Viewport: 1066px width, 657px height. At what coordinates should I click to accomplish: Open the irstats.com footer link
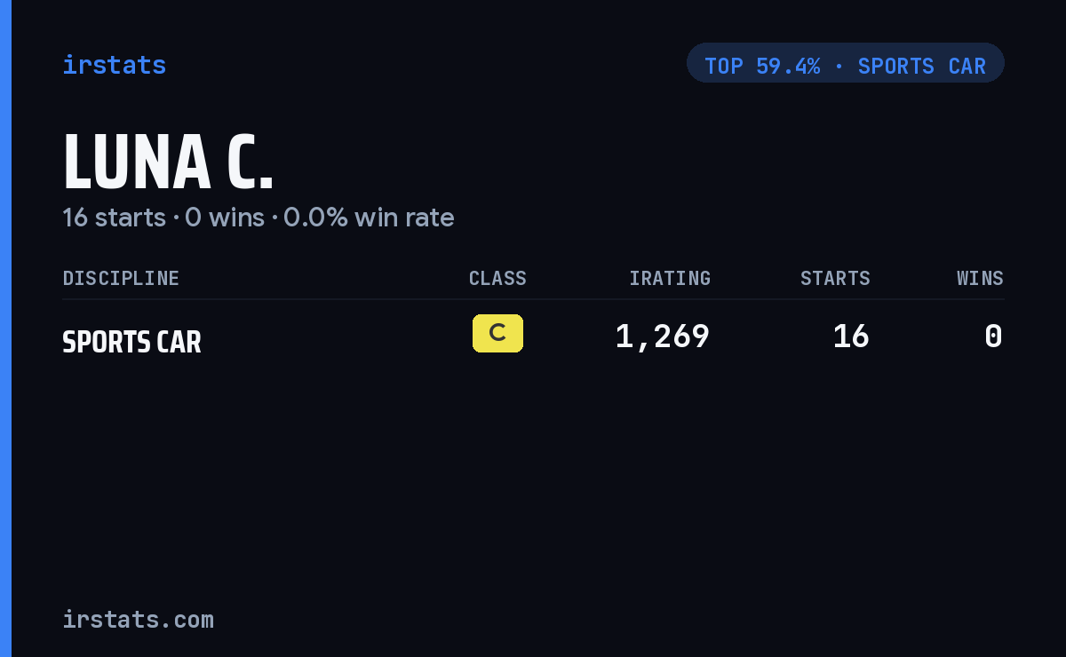click(138, 619)
